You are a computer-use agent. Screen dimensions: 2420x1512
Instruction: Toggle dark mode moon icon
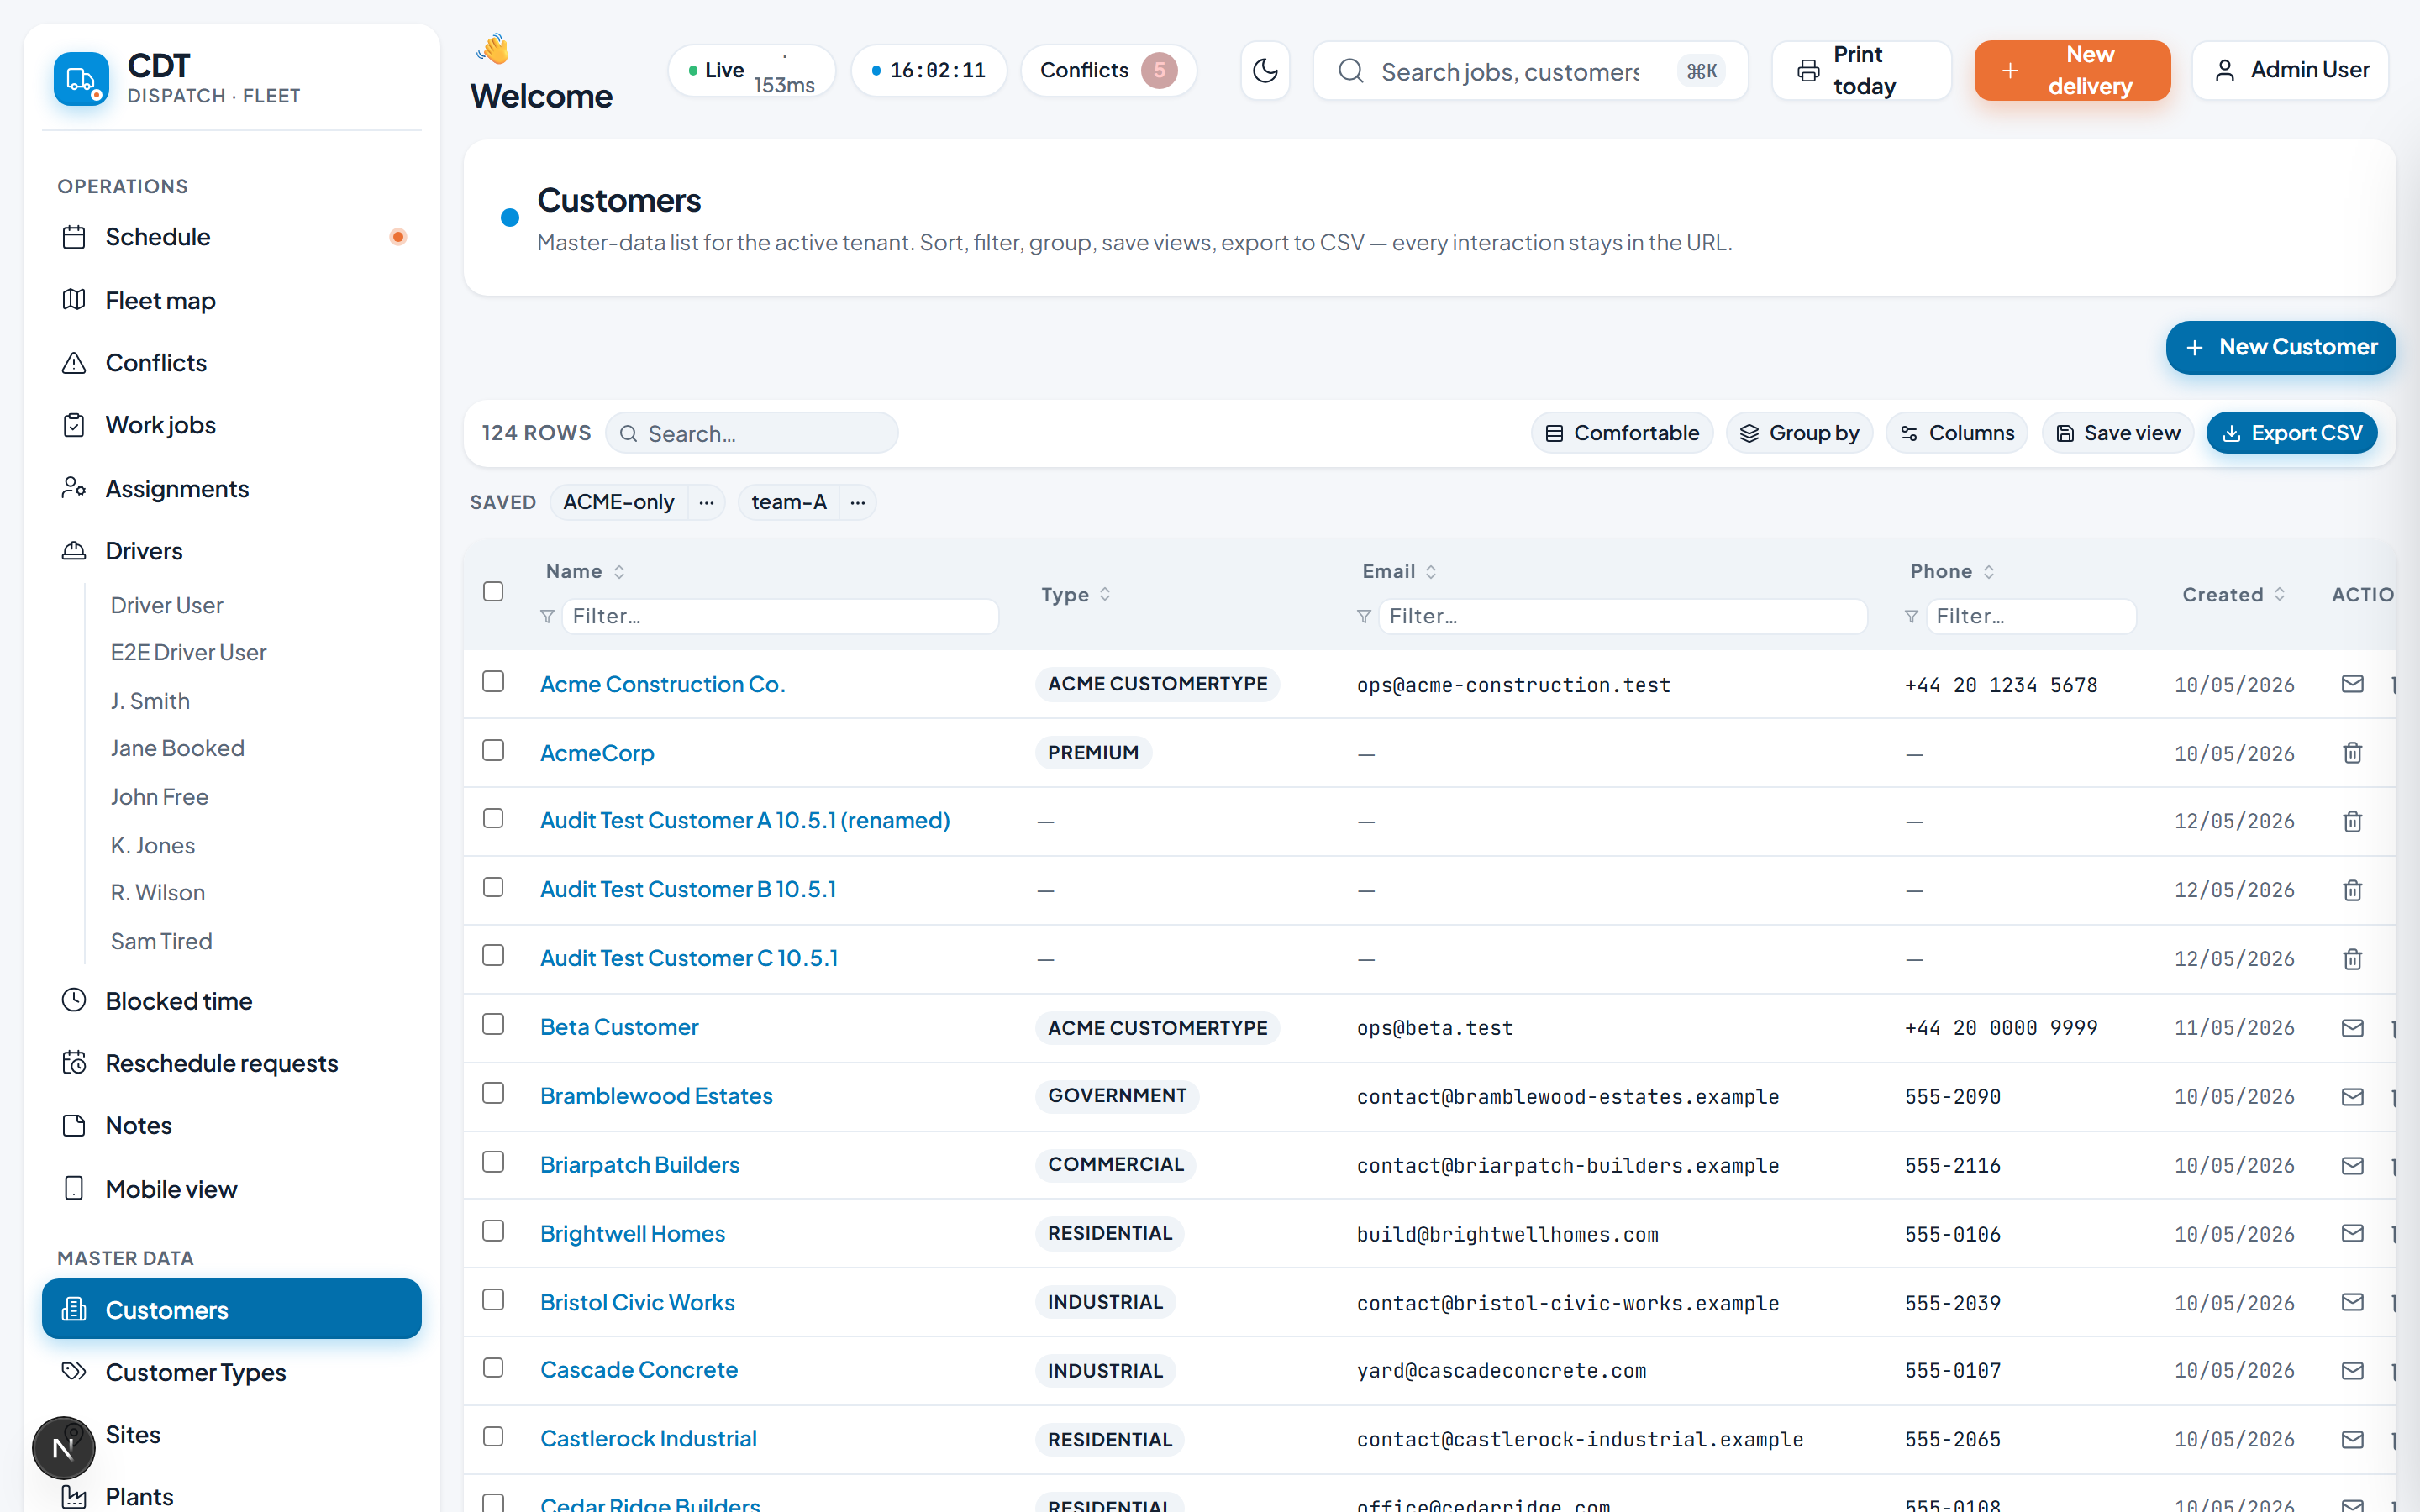[1265, 70]
